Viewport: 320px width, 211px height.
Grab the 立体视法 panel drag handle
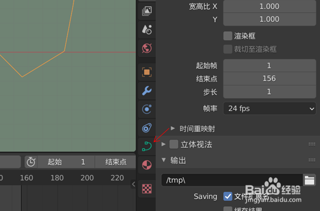pos(312,144)
